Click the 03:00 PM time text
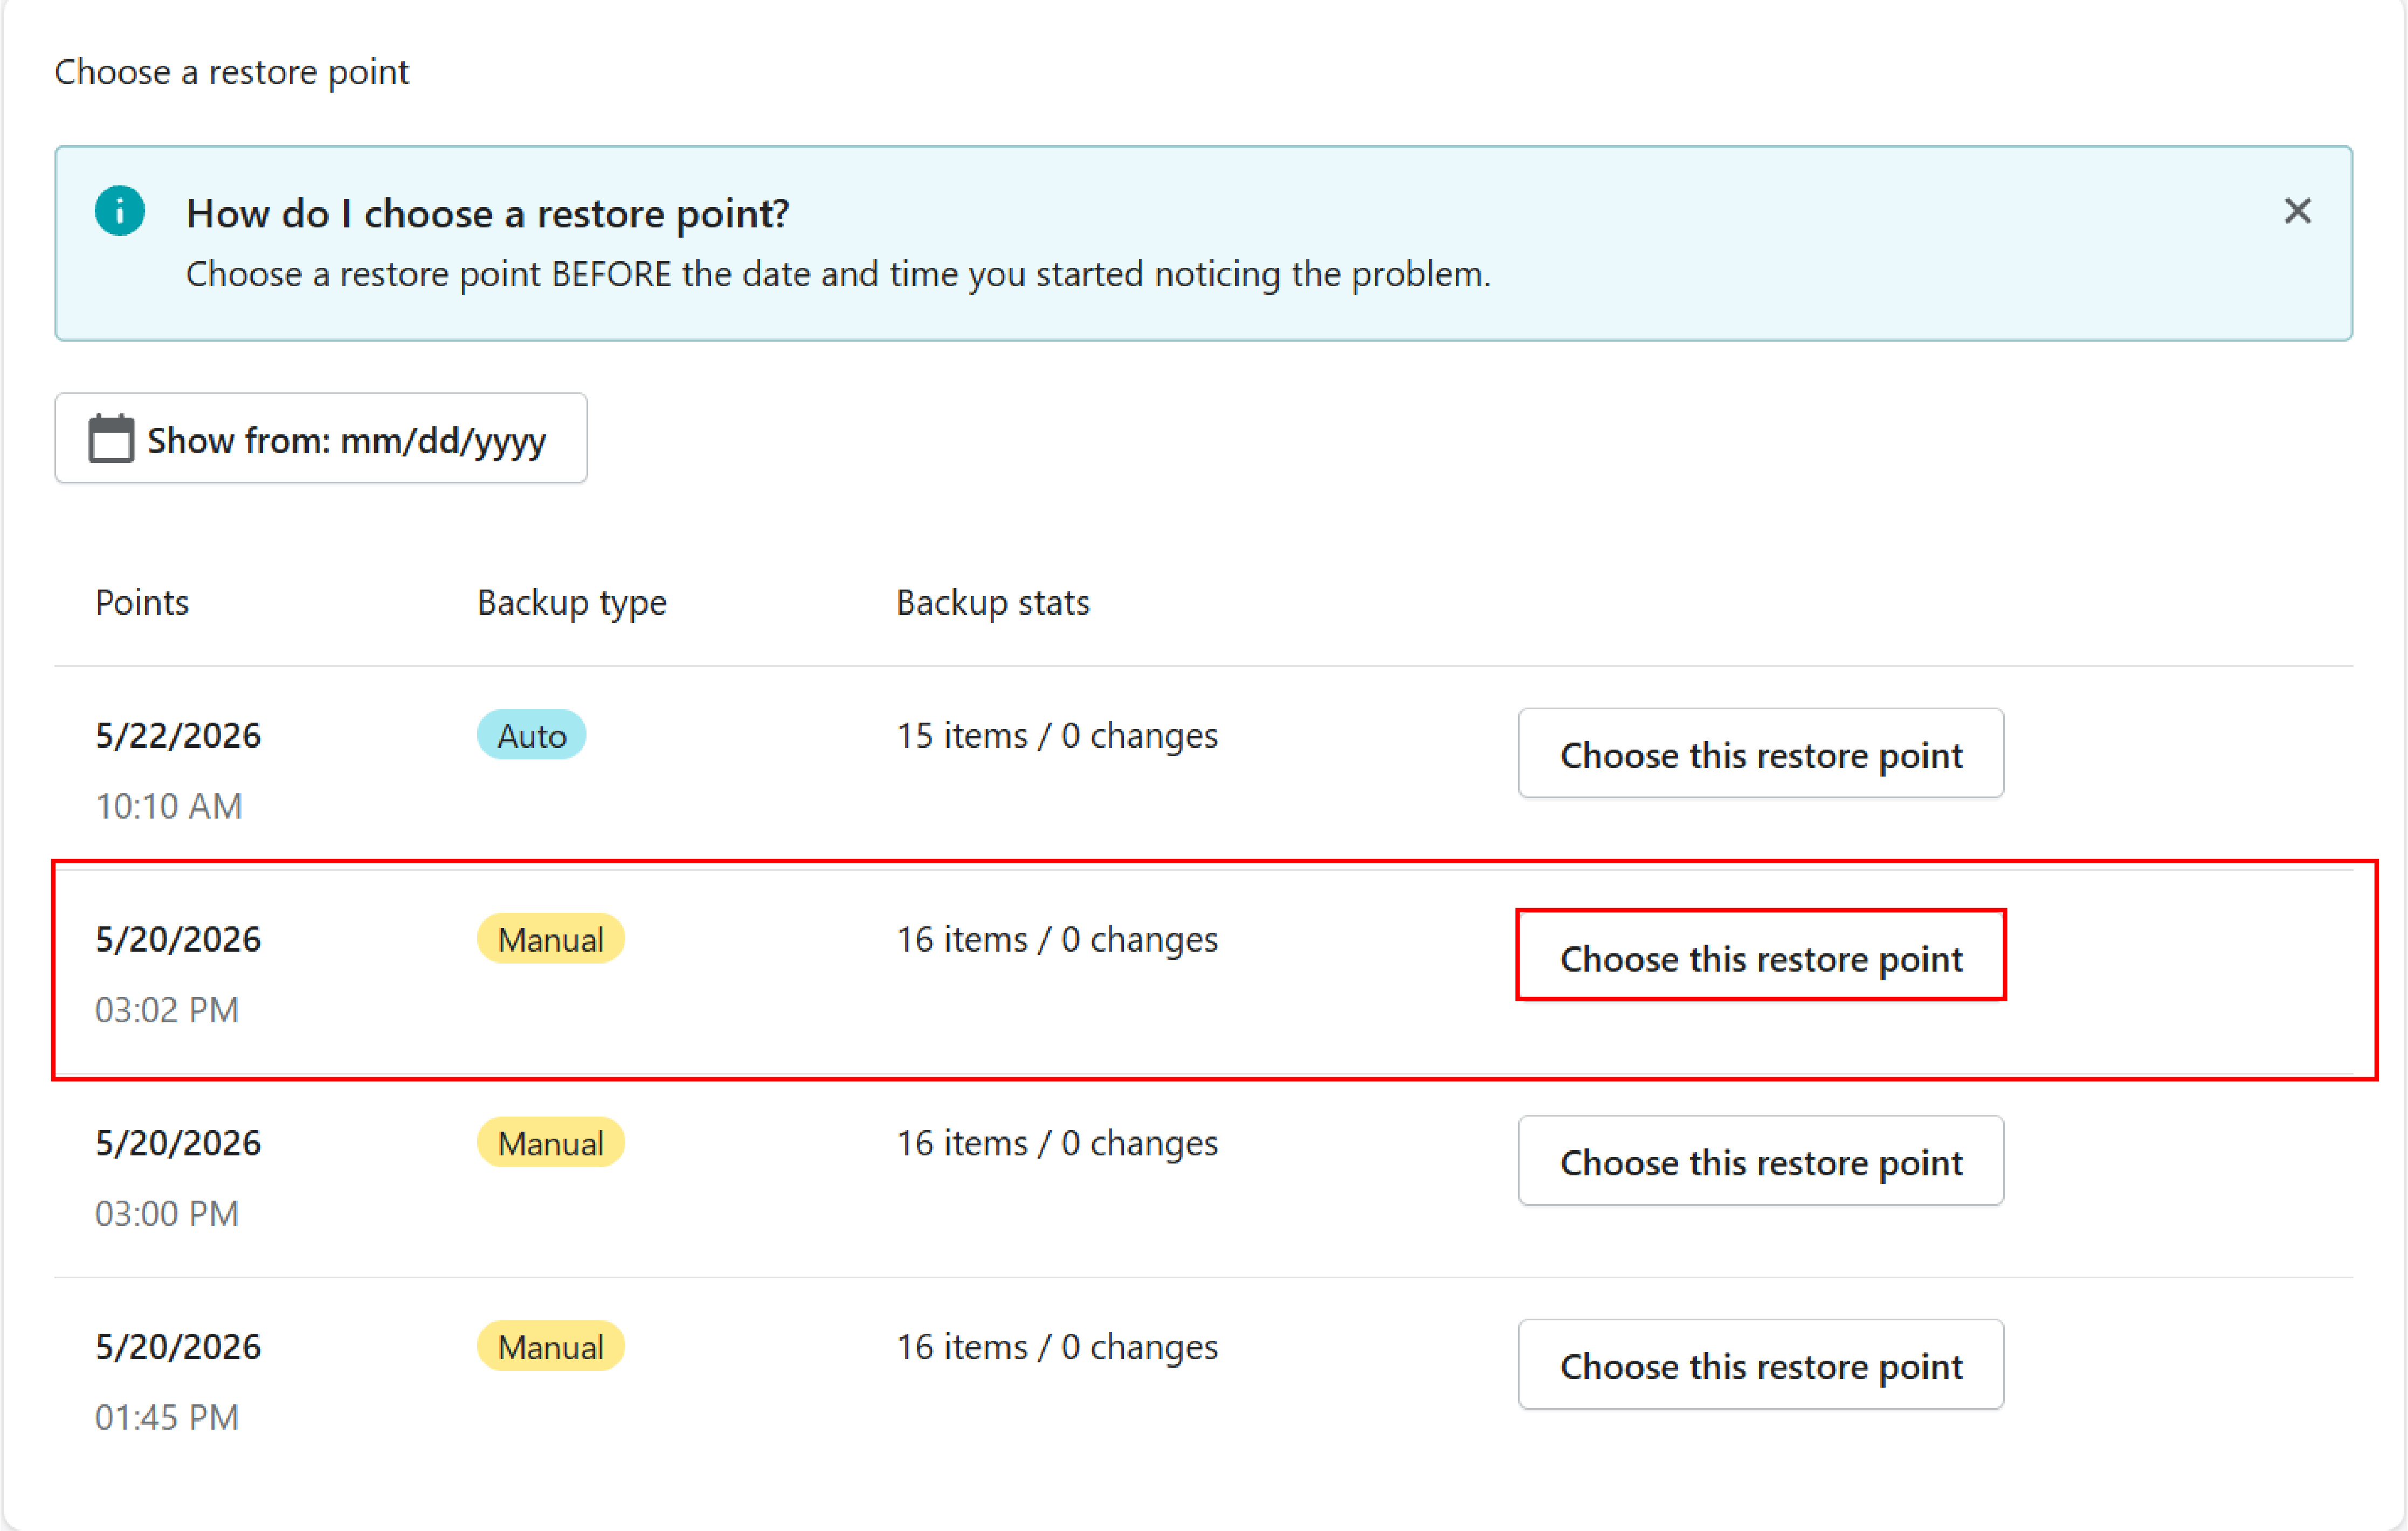Screen dimensions: 2408x1531 pyautogui.click(x=167, y=1214)
